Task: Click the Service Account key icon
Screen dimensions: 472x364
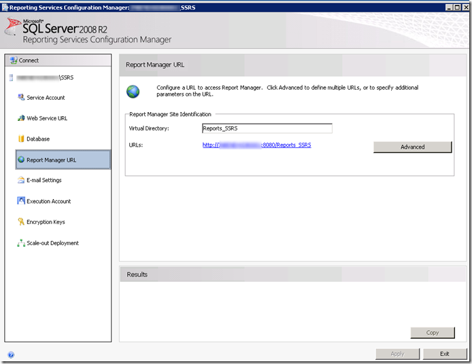Action: coord(21,98)
